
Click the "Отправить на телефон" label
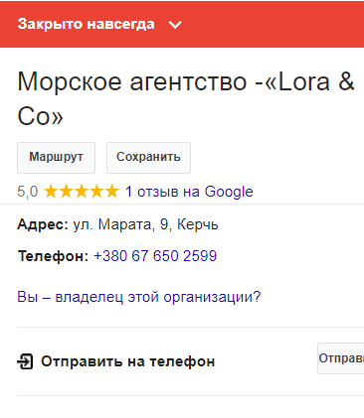click(x=128, y=361)
